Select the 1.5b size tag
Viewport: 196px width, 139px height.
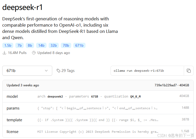(8, 45)
